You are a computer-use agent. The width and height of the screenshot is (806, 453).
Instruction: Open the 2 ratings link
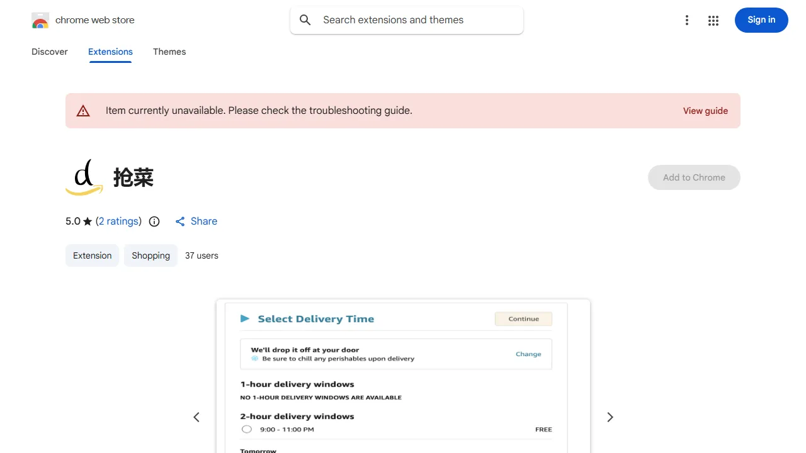coord(119,221)
